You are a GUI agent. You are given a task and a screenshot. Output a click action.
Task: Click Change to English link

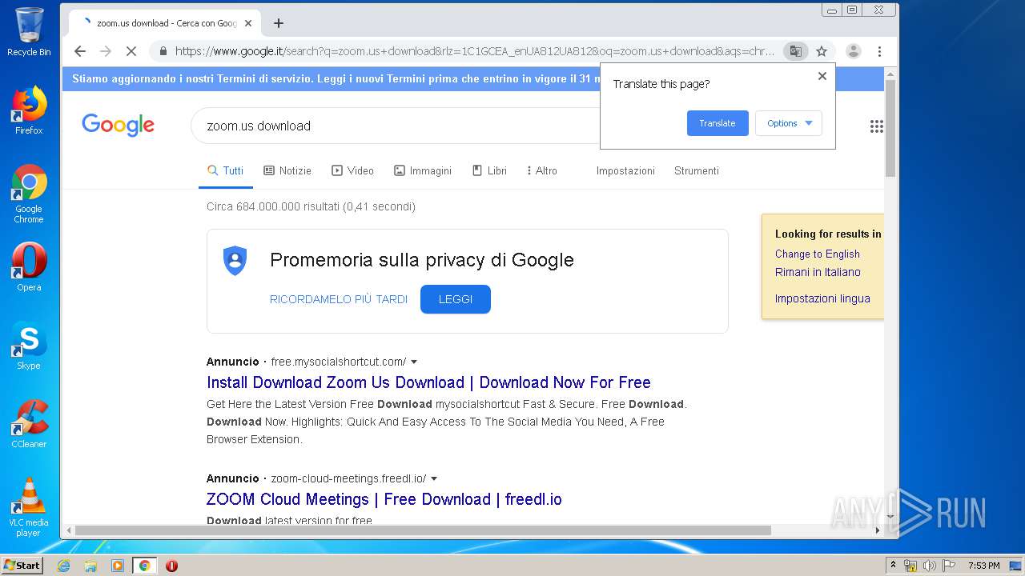[x=818, y=254]
